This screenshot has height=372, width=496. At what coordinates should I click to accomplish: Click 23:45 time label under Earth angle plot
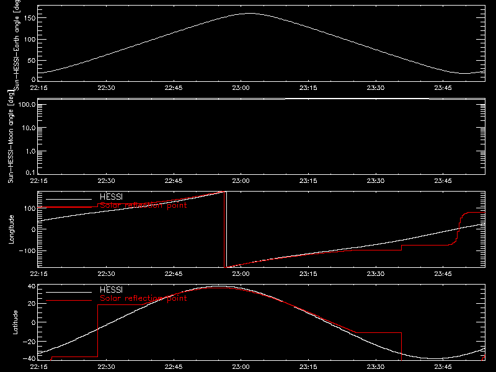coord(443,87)
